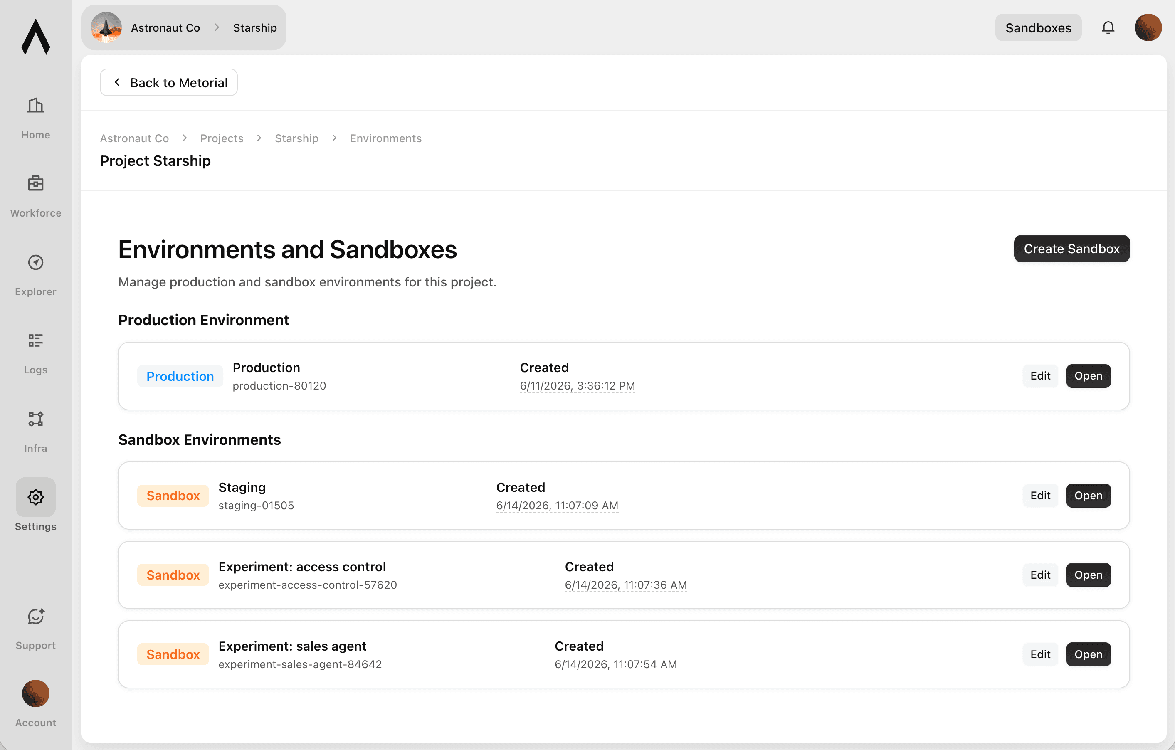Open the Explorer compass icon
The image size is (1175, 750).
[36, 262]
